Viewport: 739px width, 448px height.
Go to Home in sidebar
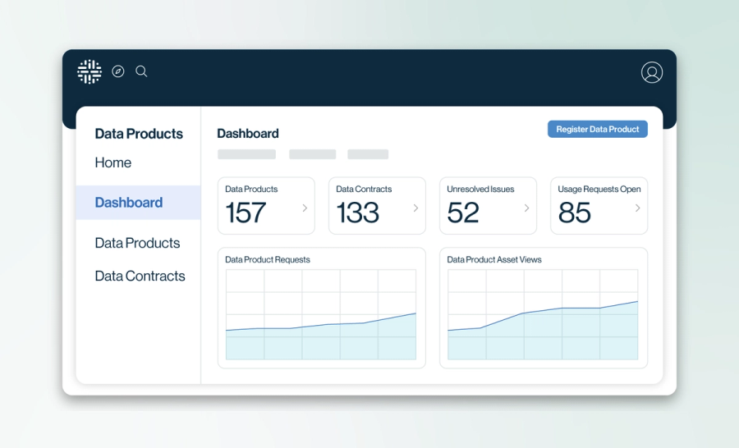click(113, 162)
